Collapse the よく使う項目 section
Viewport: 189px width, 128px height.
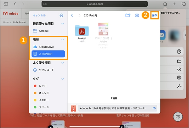63,63
